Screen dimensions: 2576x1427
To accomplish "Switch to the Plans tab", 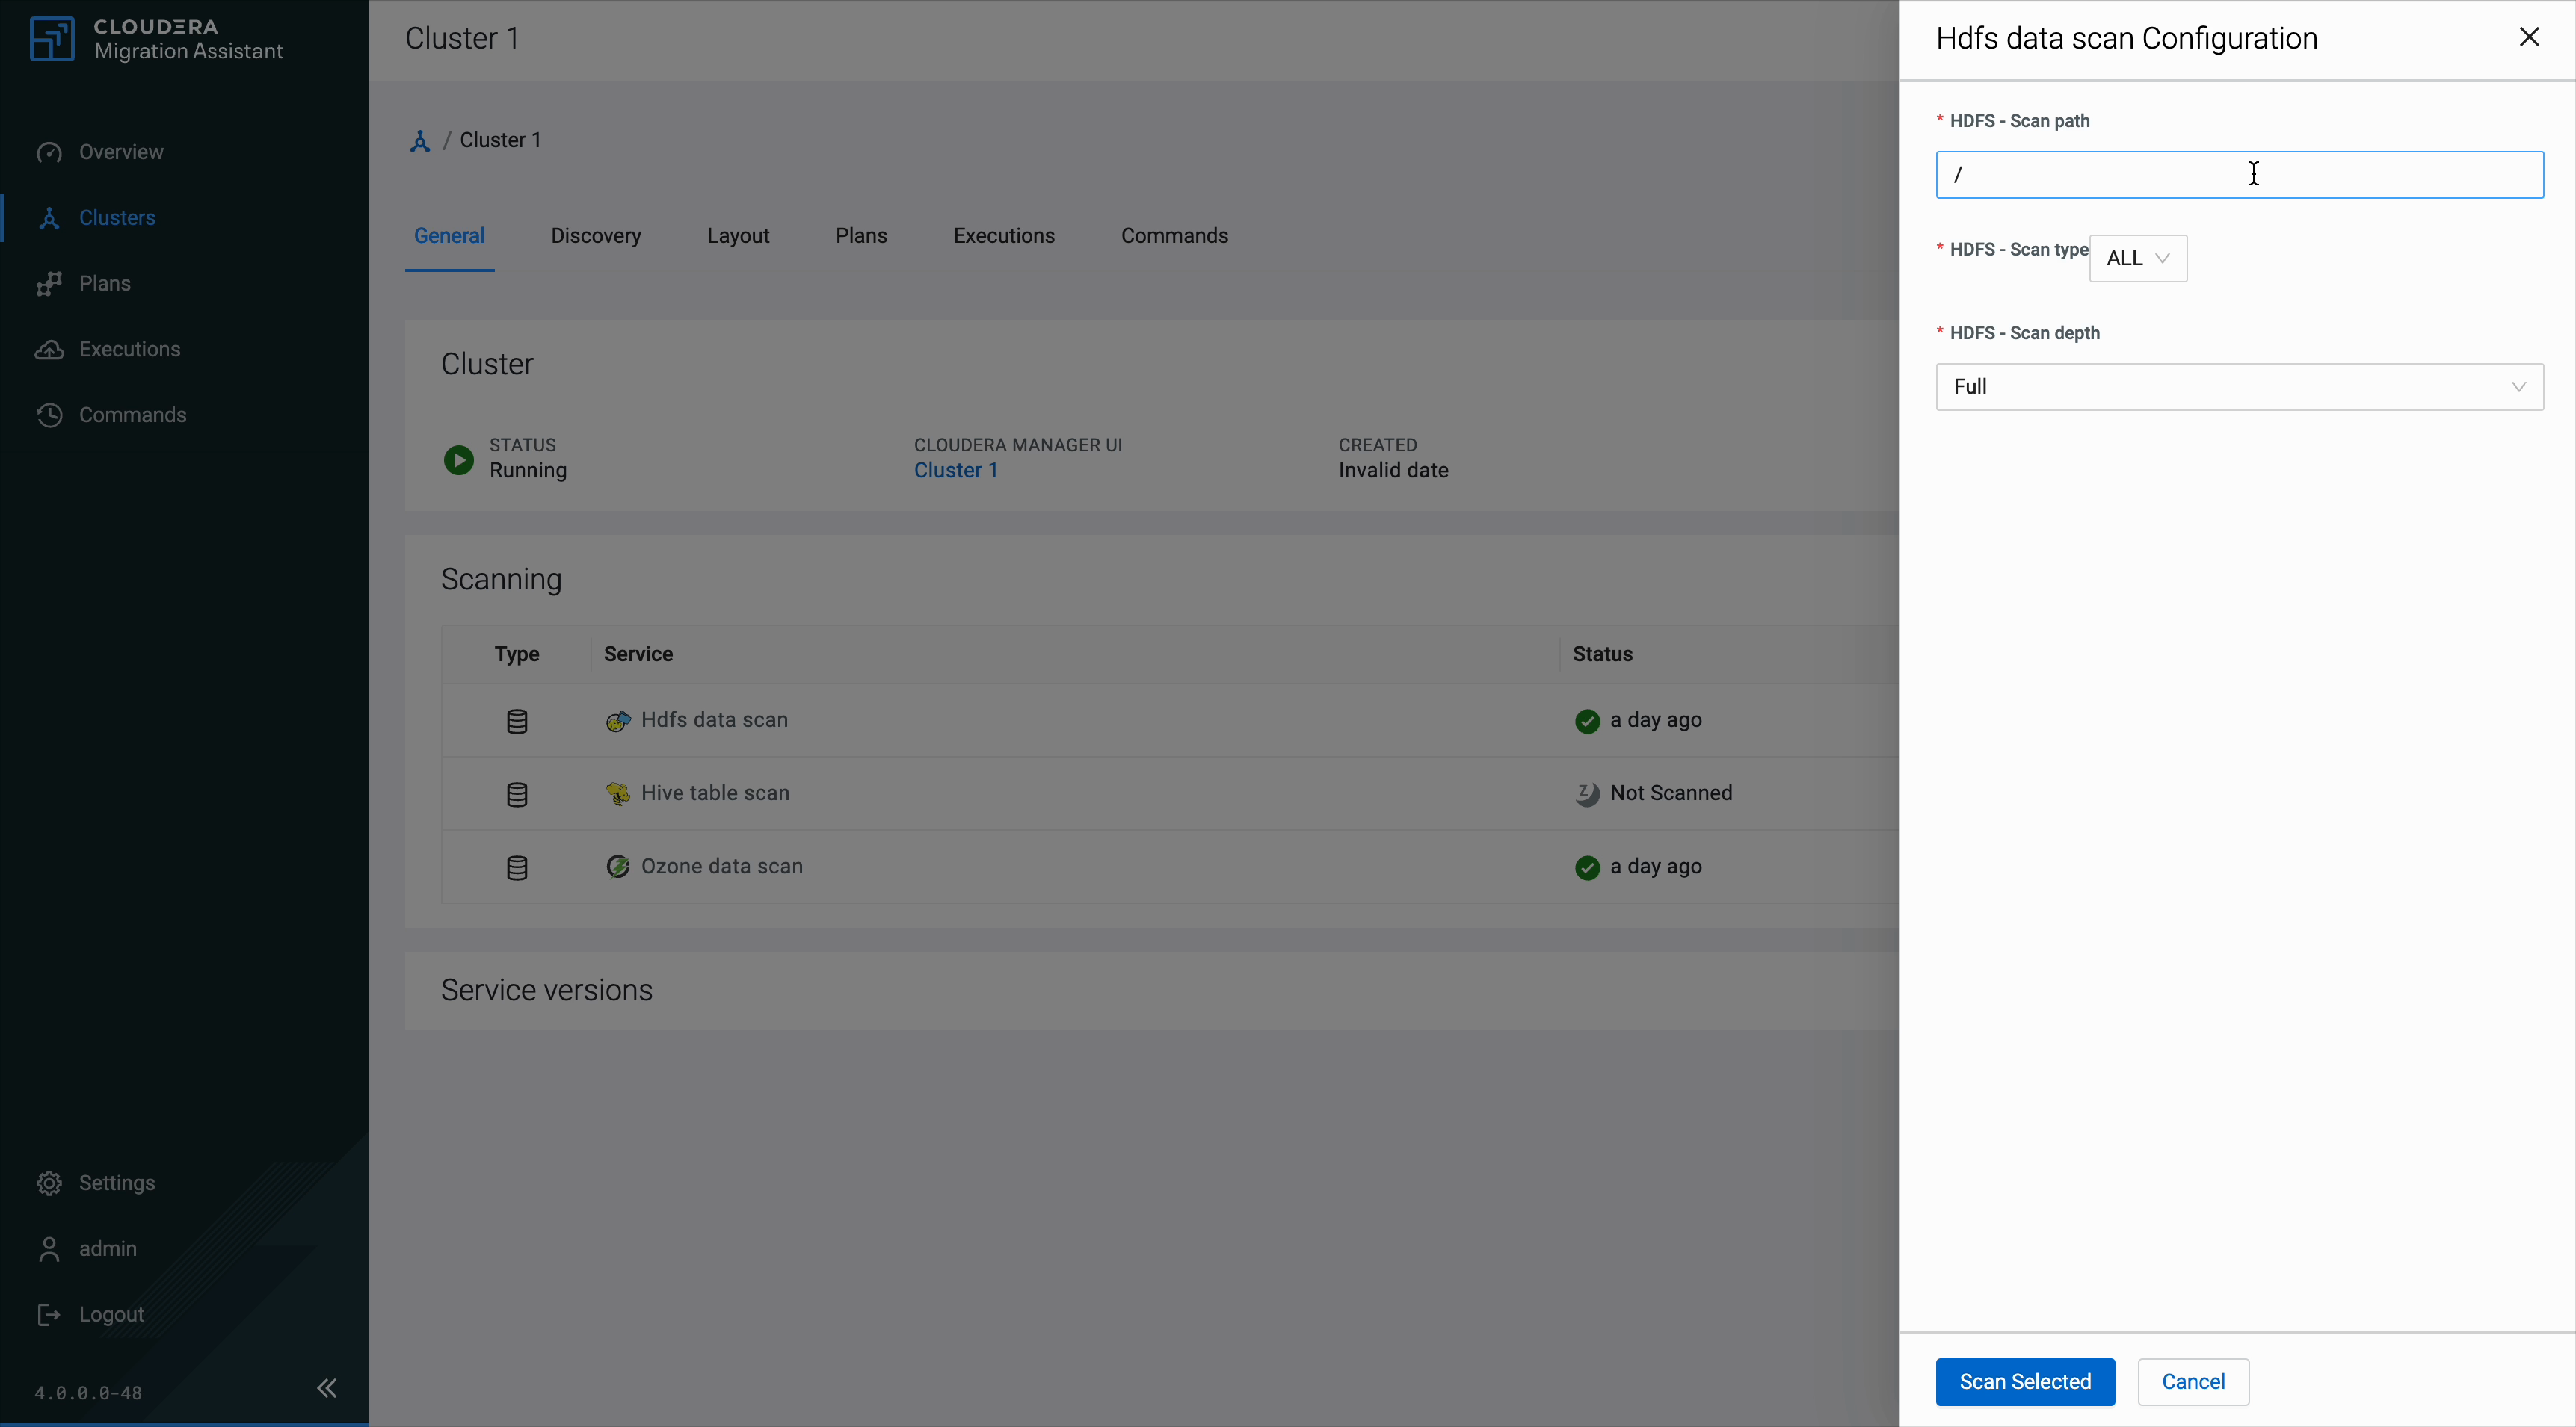I will point(861,236).
